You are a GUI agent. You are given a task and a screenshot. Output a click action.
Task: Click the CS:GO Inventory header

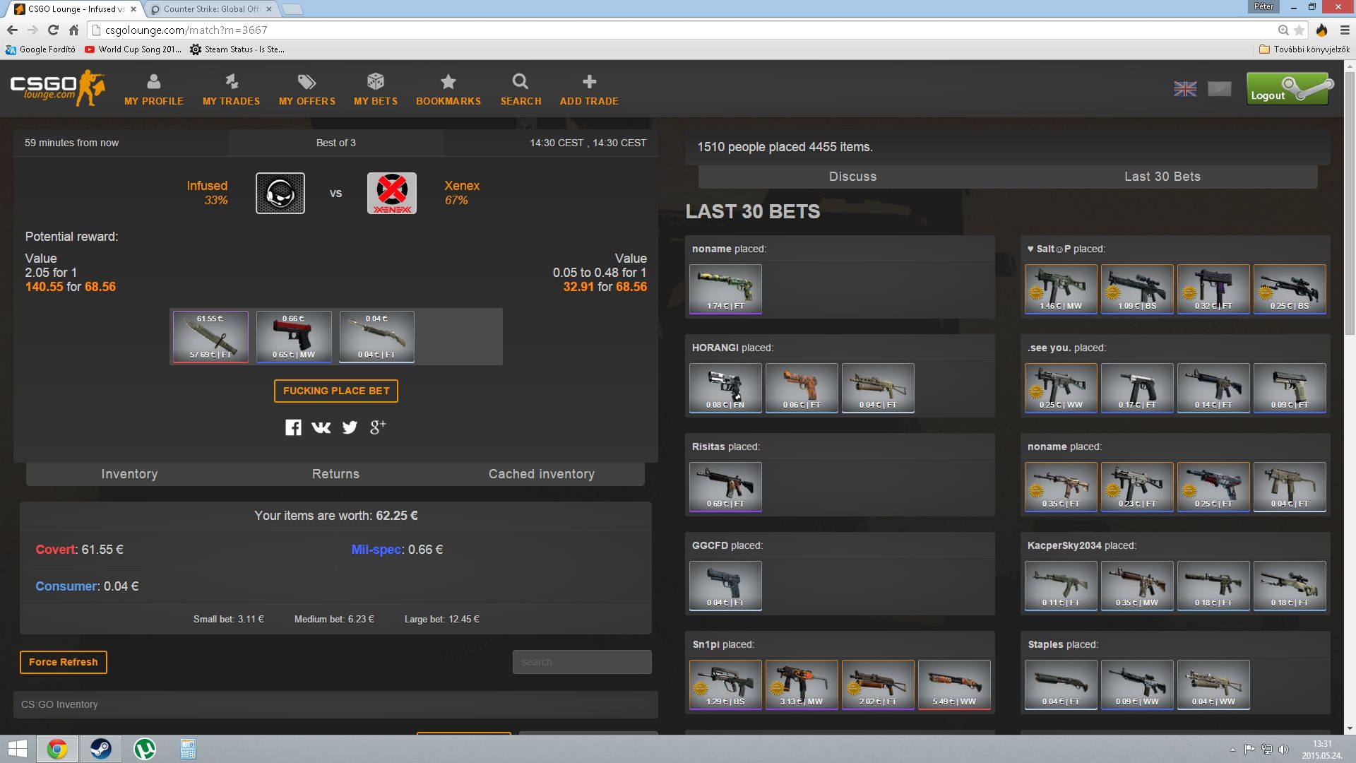pyautogui.click(x=335, y=704)
